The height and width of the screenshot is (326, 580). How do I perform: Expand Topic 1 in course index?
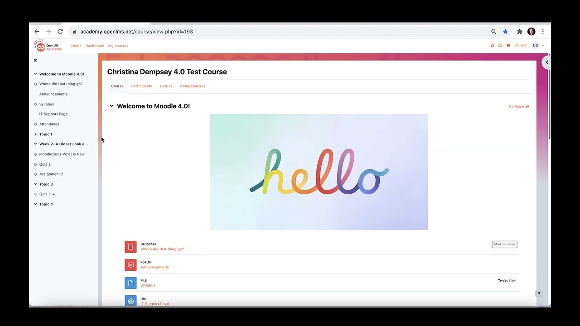click(35, 134)
